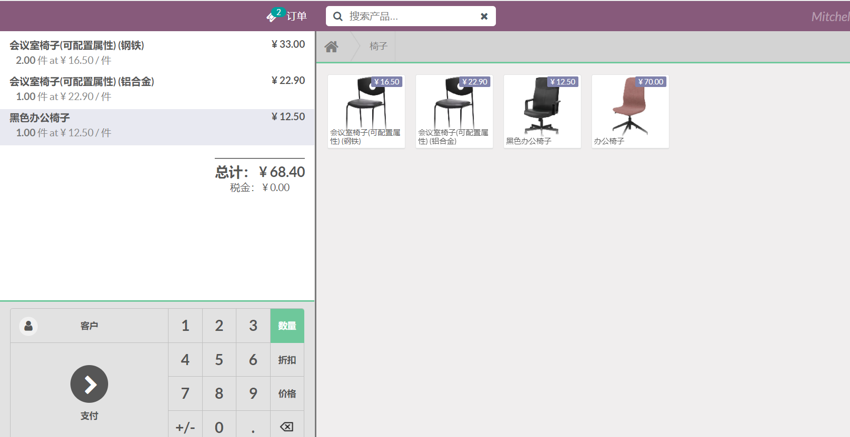
Task: Open the orders ticket icon
Action: [272, 17]
